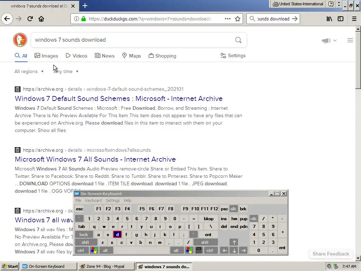This screenshot has width=361, height=271.
Task: Bookmark this page with the star icon
Action: click(x=238, y=19)
